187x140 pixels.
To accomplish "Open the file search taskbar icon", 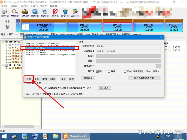I will (45, 136).
